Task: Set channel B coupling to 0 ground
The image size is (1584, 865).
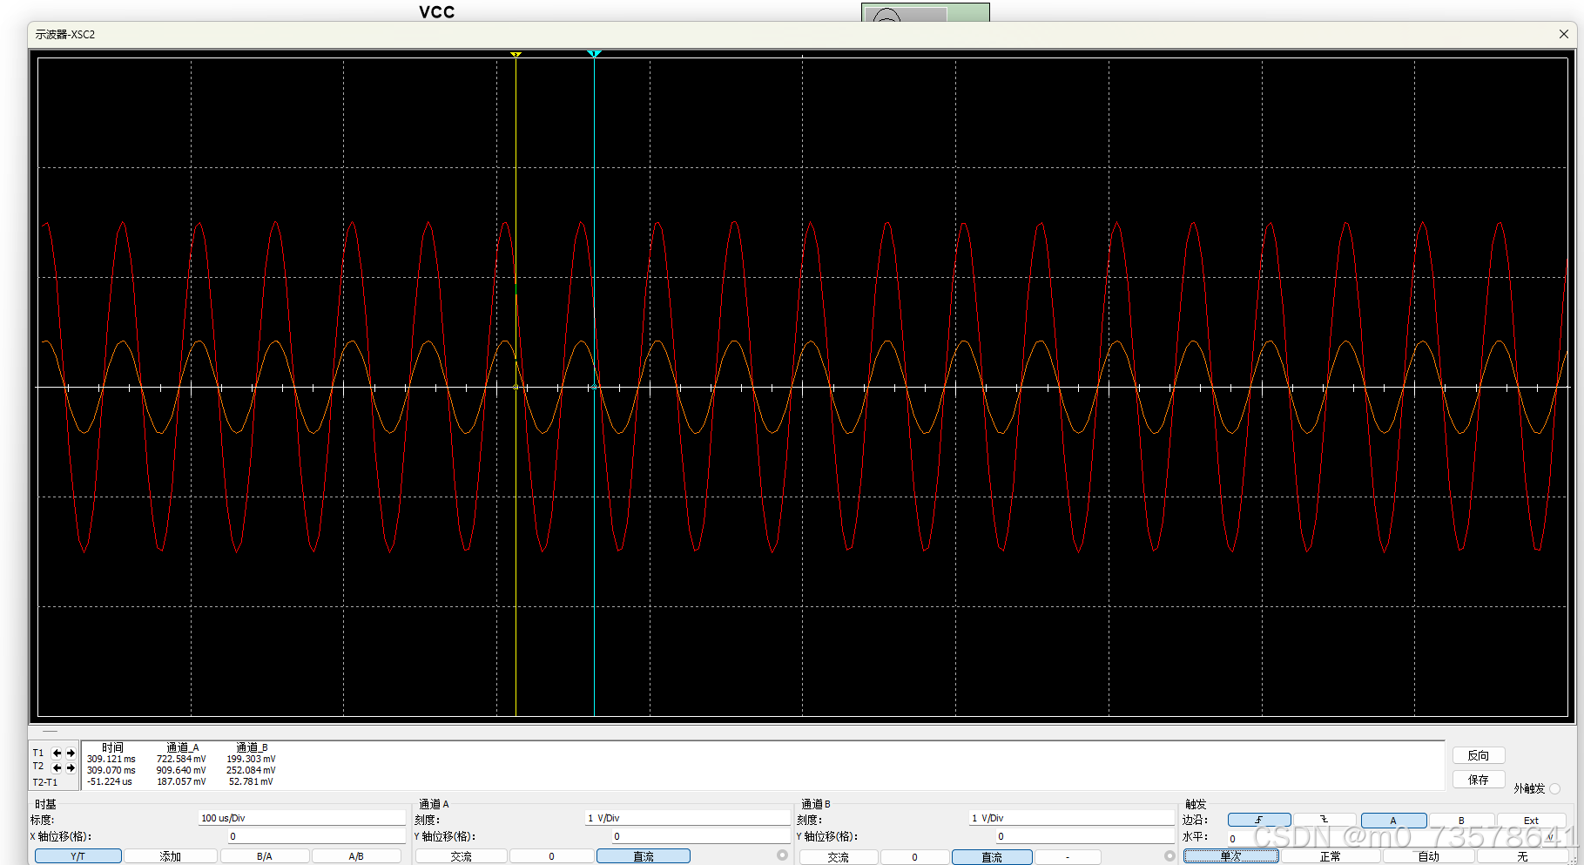Action: [914, 857]
